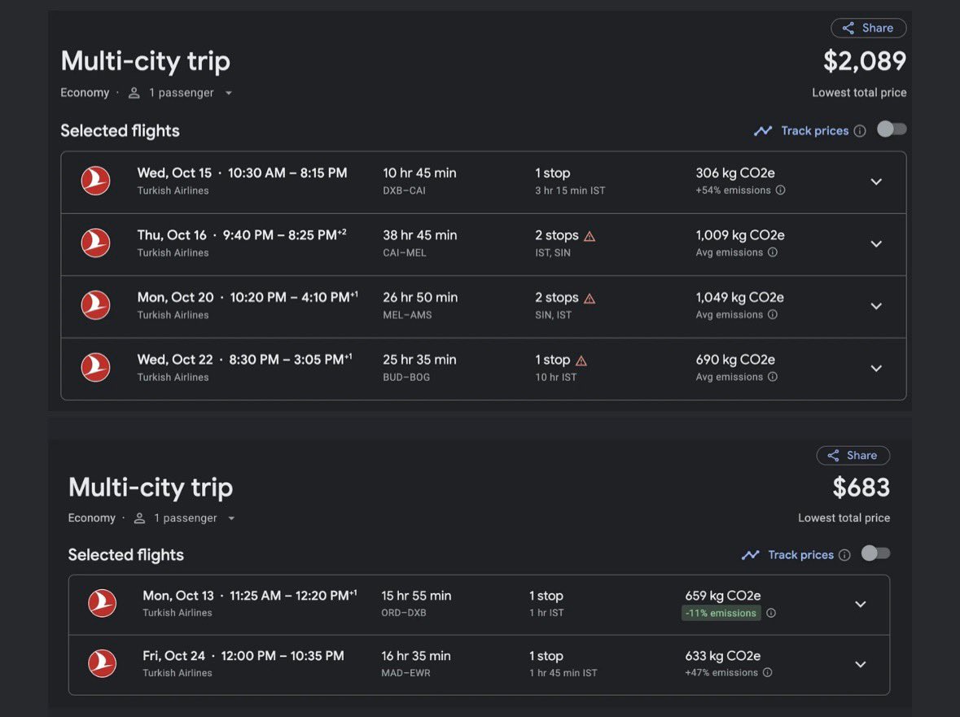Click the warning triangle on the CAI–MEL flight

pos(590,236)
